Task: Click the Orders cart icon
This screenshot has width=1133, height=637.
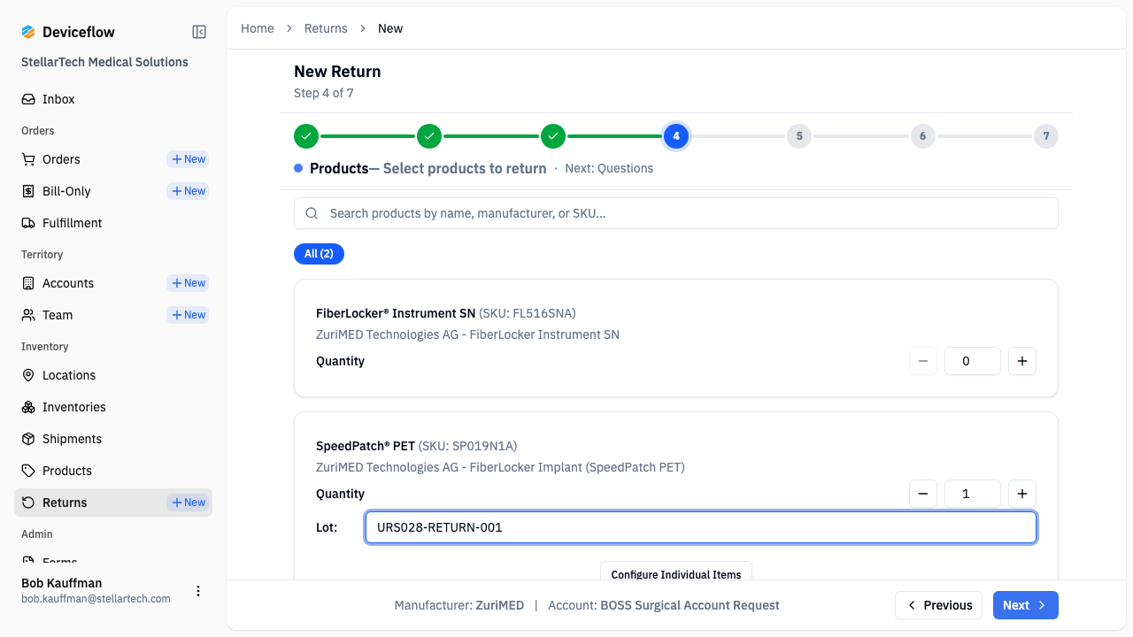Action: click(x=28, y=159)
